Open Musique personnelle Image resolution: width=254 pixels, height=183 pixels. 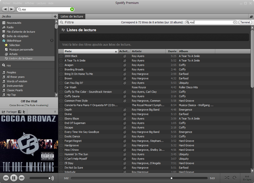[x=21, y=50]
